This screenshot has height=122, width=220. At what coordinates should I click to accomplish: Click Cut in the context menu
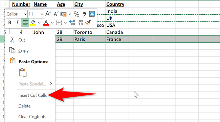[21, 40]
